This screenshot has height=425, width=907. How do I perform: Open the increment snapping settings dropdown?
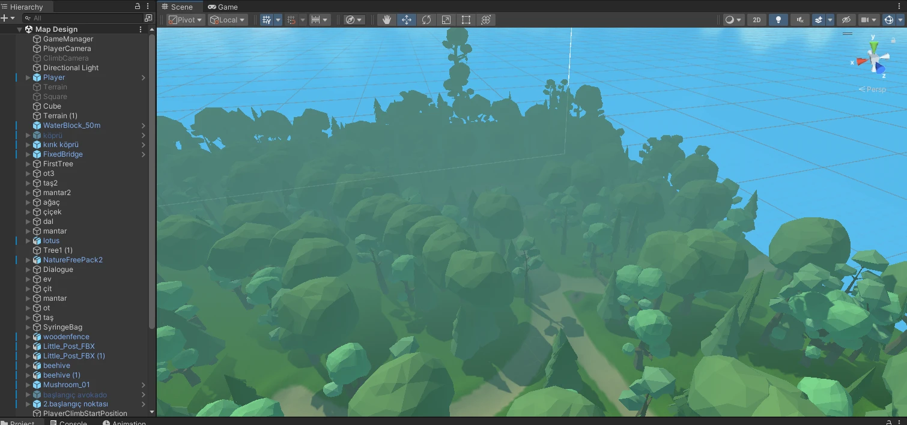(320, 20)
